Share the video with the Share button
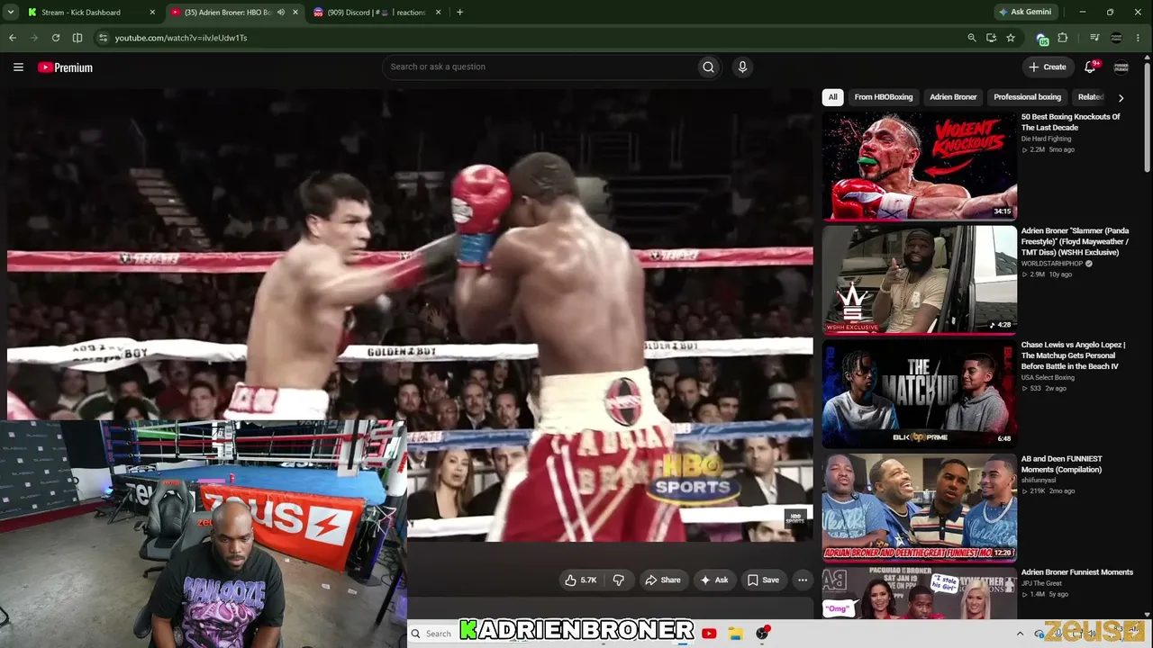The height and width of the screenshot is (648, 1153). [x=663, y=580]
